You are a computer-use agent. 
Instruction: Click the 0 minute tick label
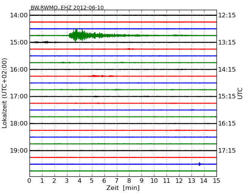(30, 181)
